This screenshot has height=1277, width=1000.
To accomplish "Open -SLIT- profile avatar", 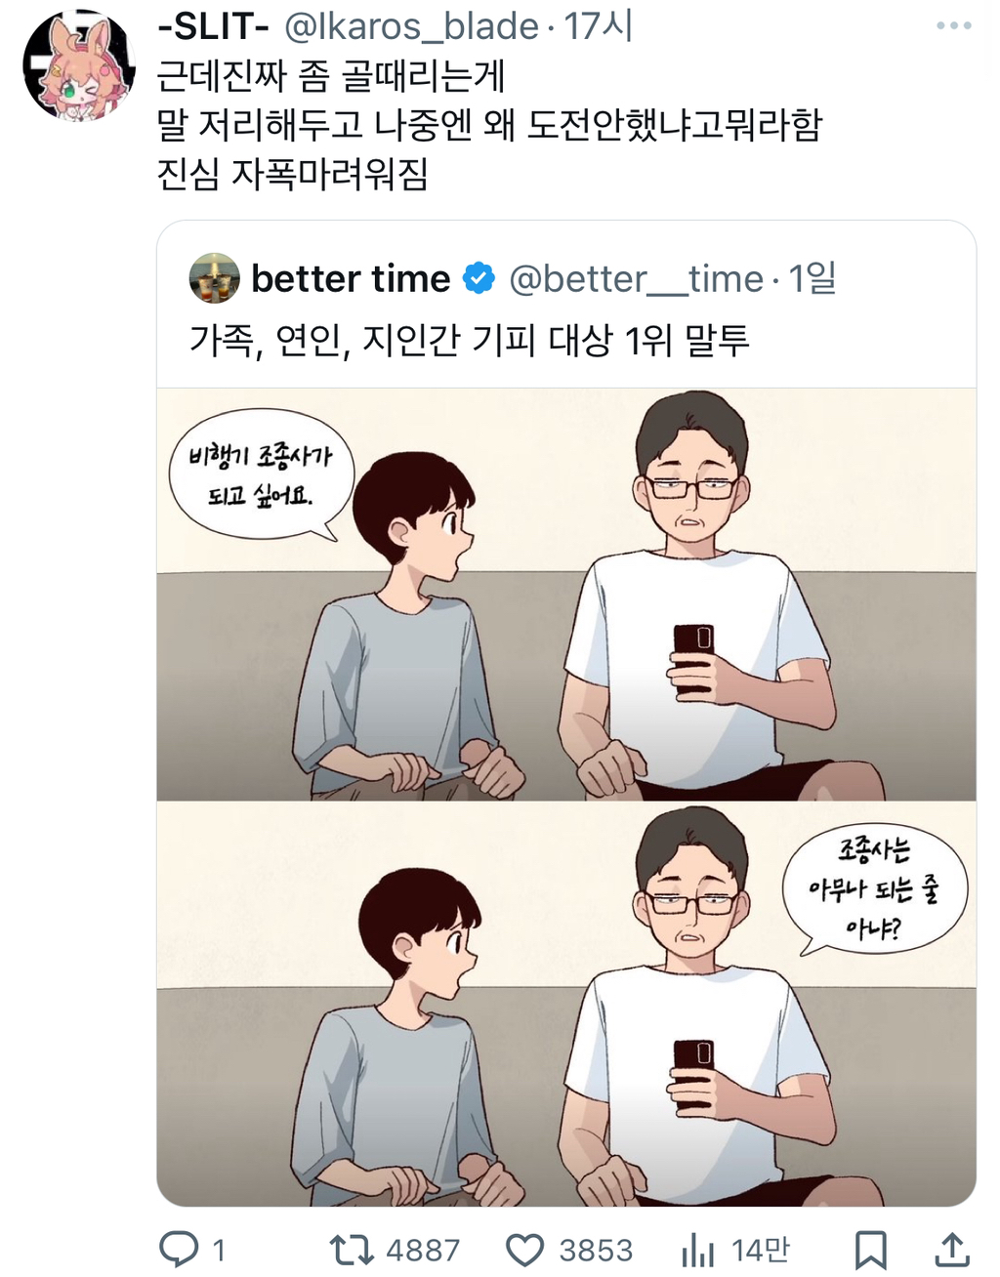I will (x=78, y=64).
